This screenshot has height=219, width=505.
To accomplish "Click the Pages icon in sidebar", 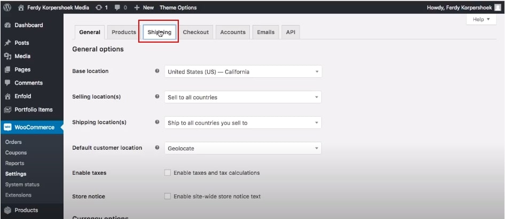I will point(7,69).
